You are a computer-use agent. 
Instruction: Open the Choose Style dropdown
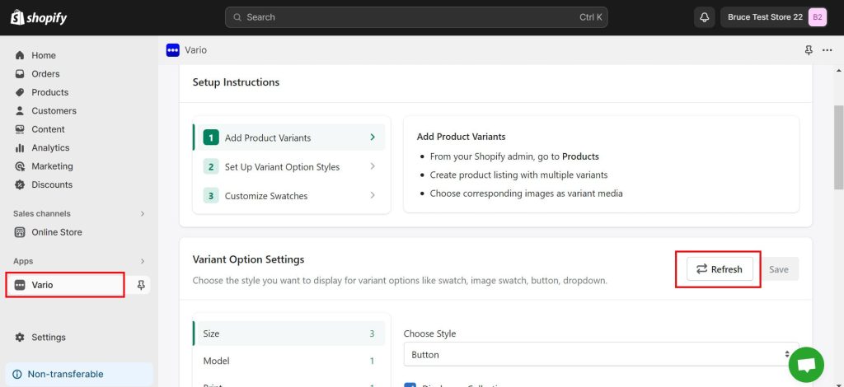click(601, 355)
